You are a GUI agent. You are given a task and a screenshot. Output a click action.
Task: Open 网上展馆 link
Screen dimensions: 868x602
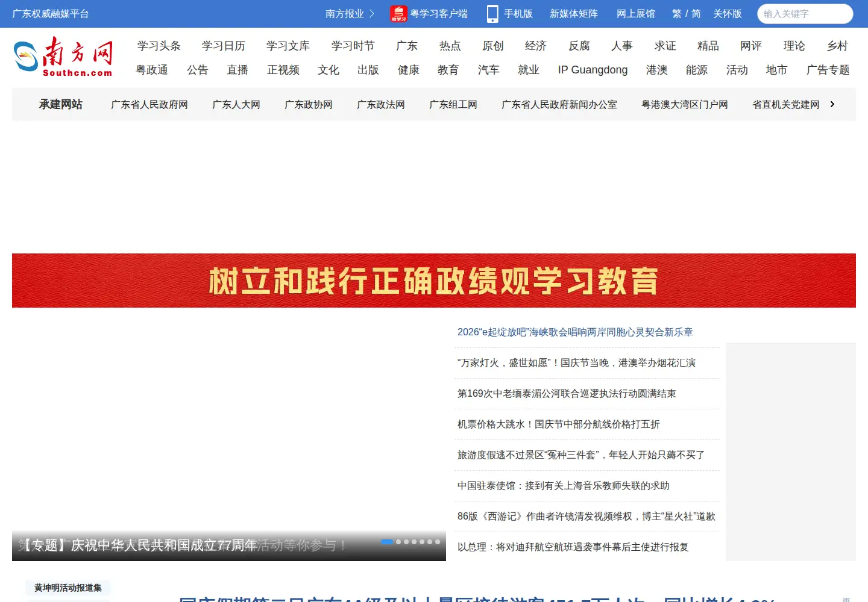coord(636,13)
